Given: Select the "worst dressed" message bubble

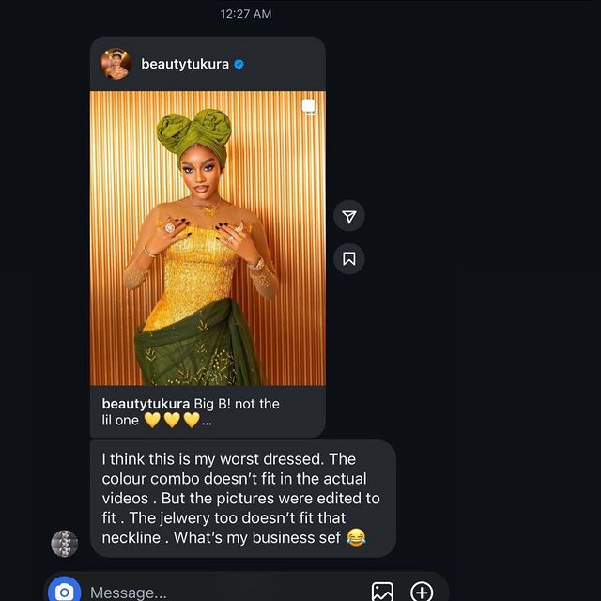Looking at the screenshot, I should click(x=241, y=498).
